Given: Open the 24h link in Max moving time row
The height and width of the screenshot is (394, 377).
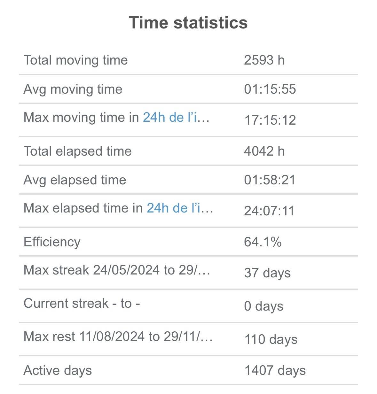Looking at the screenshot, I should (x=176, y=118).
